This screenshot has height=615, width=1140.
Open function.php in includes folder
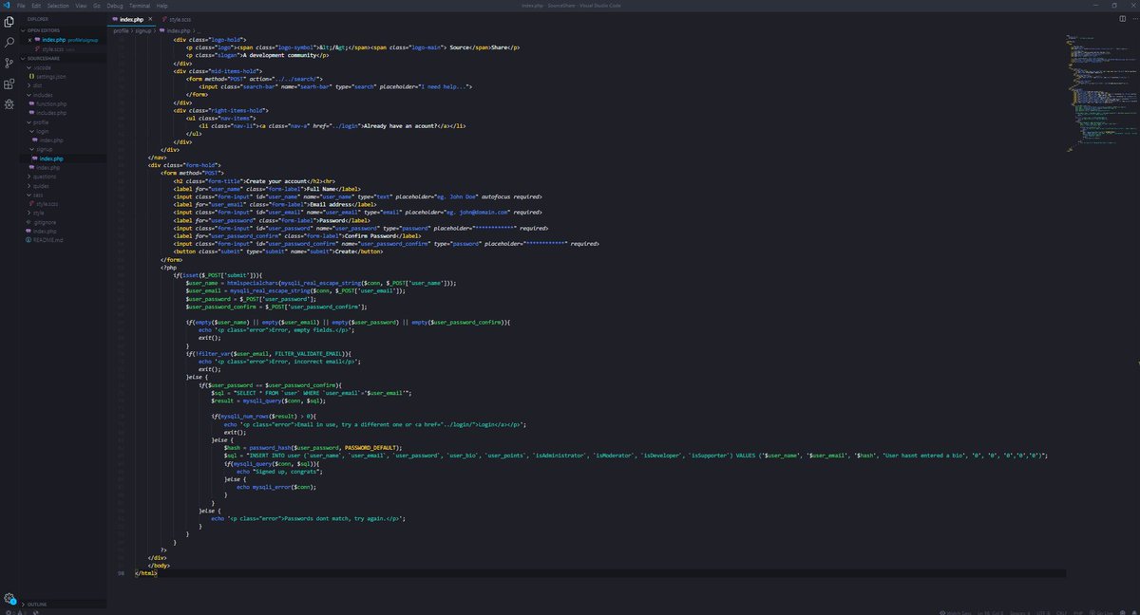pyautogui.click(x=63, y=103)
